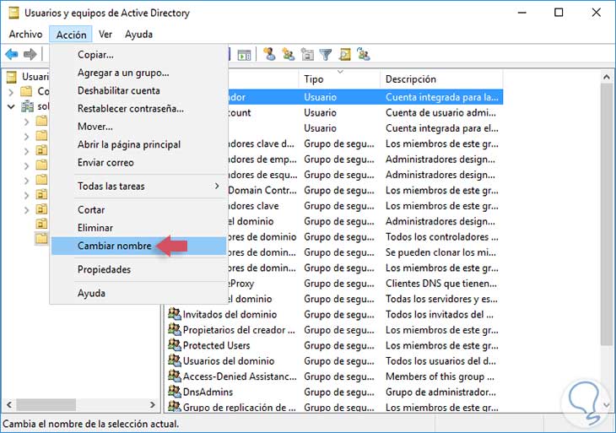Create new organizational unit toolbar icon
The width and height of the screenshot is (616, 433).
tap(307, 54)
